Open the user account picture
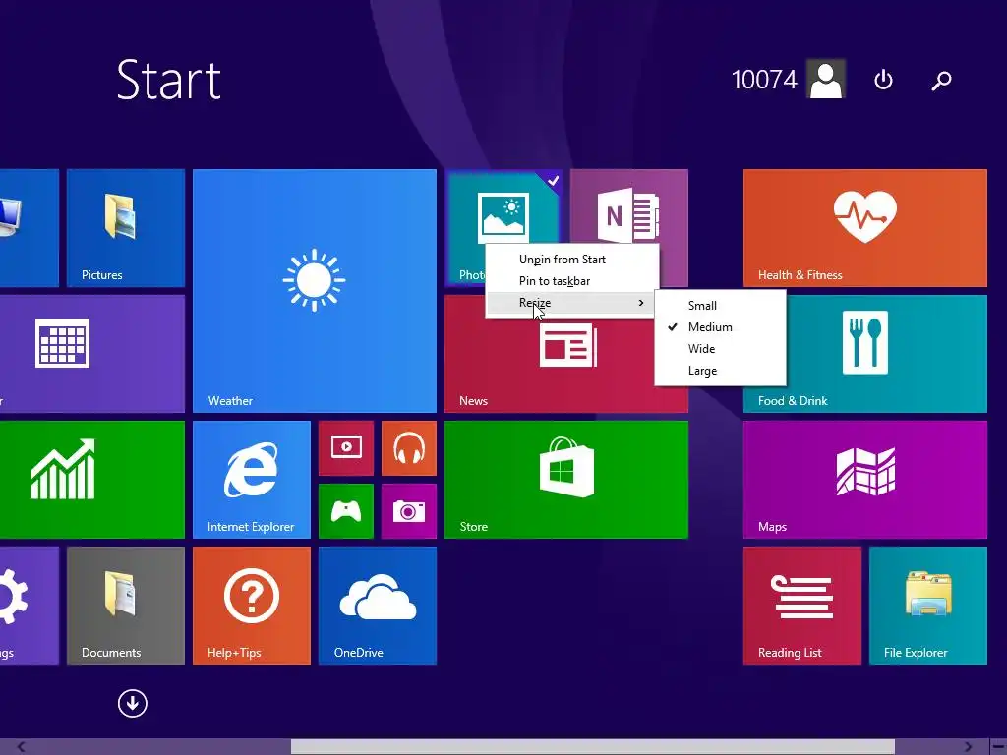The image size is (1007, 755). [826, 79]
